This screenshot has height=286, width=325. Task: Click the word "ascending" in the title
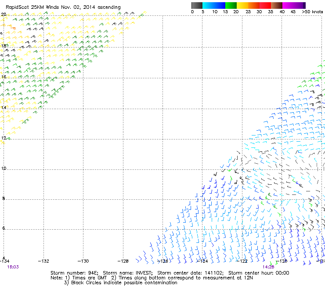109,7
